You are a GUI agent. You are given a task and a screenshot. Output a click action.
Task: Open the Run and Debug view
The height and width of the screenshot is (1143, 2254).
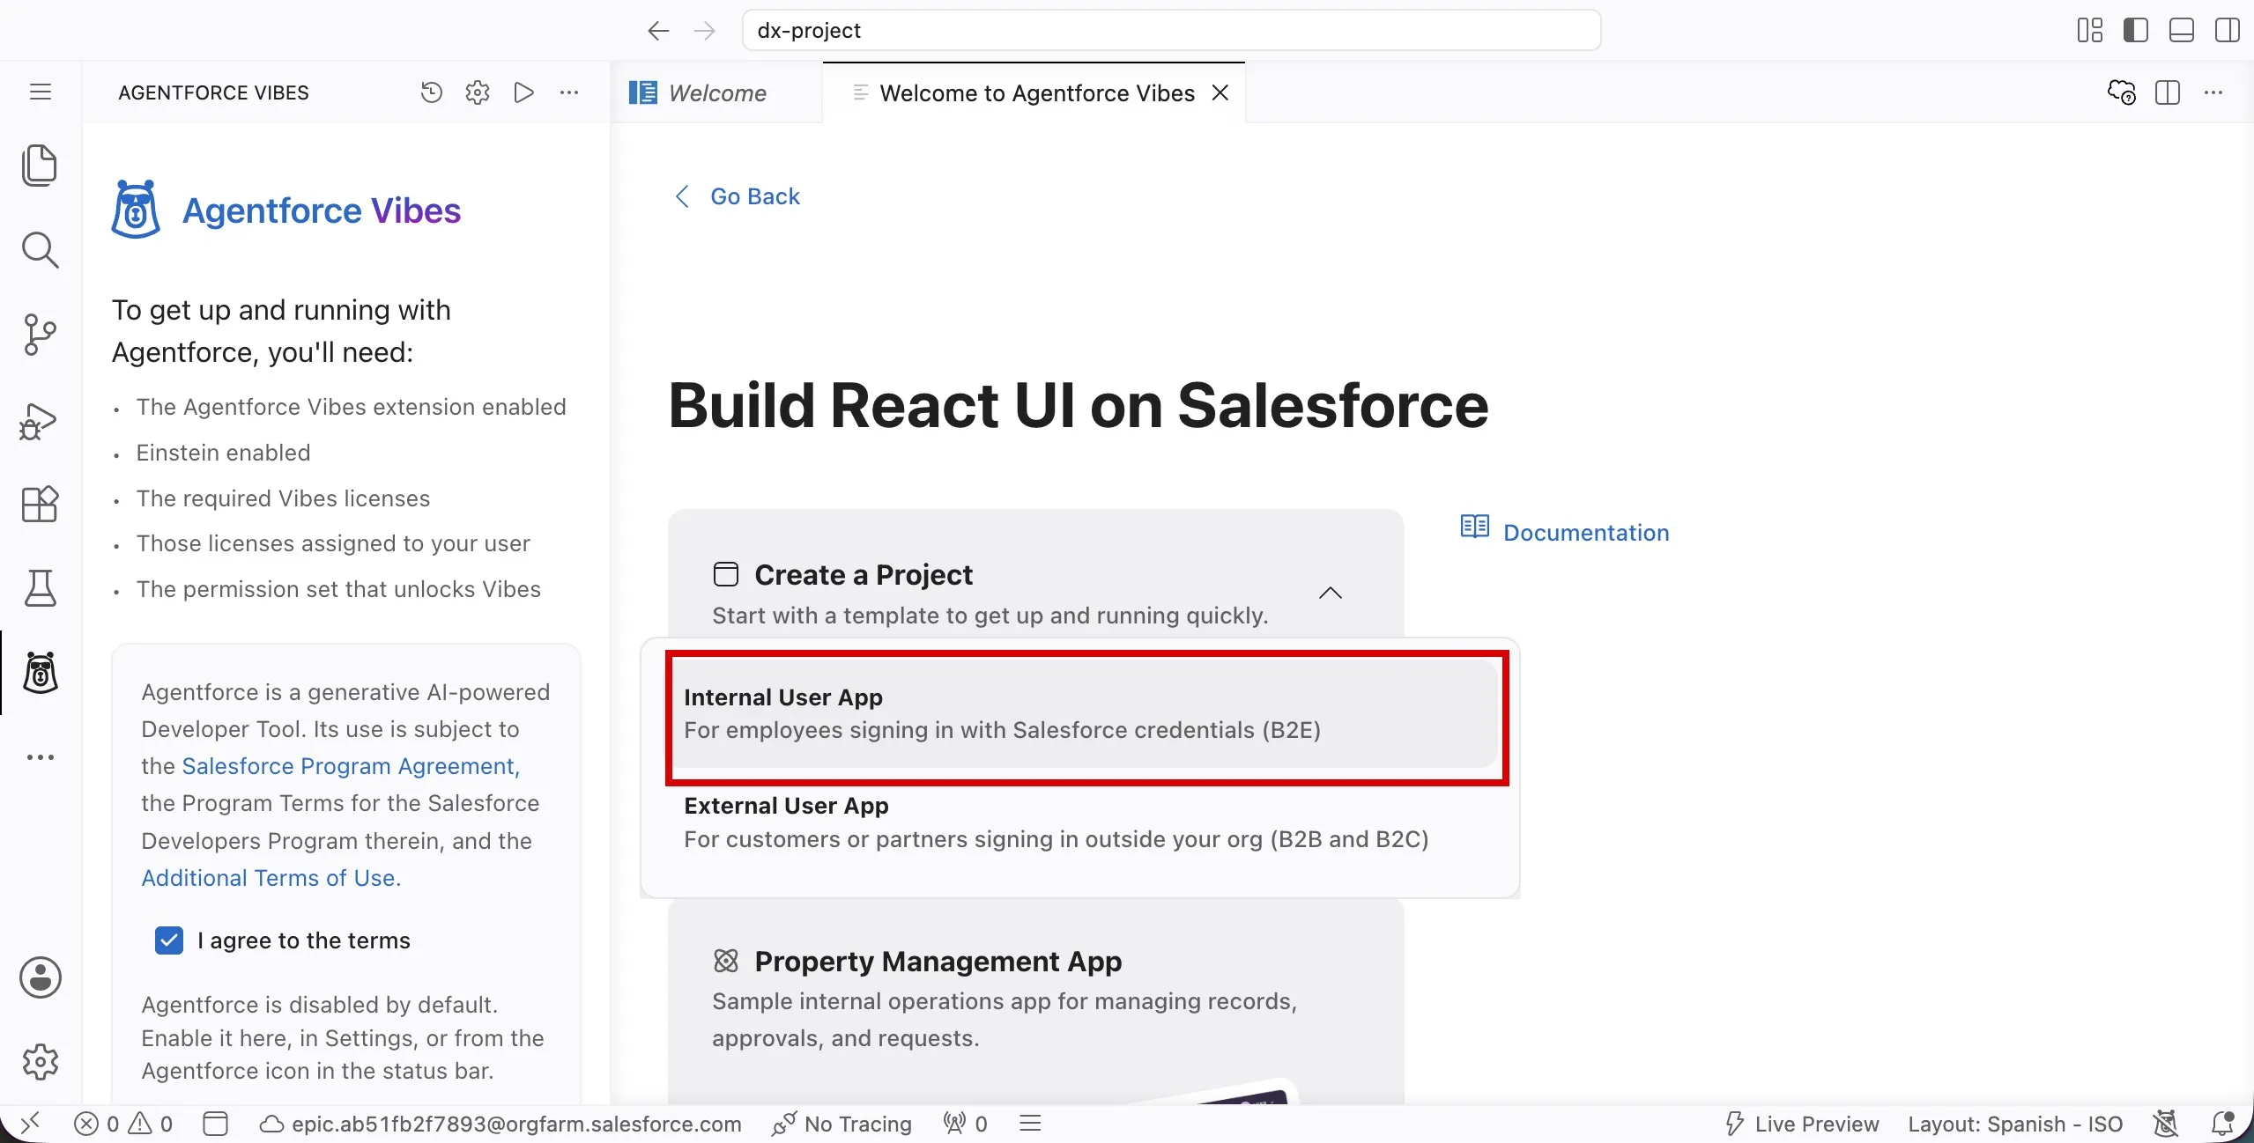[x=40, y=421]
